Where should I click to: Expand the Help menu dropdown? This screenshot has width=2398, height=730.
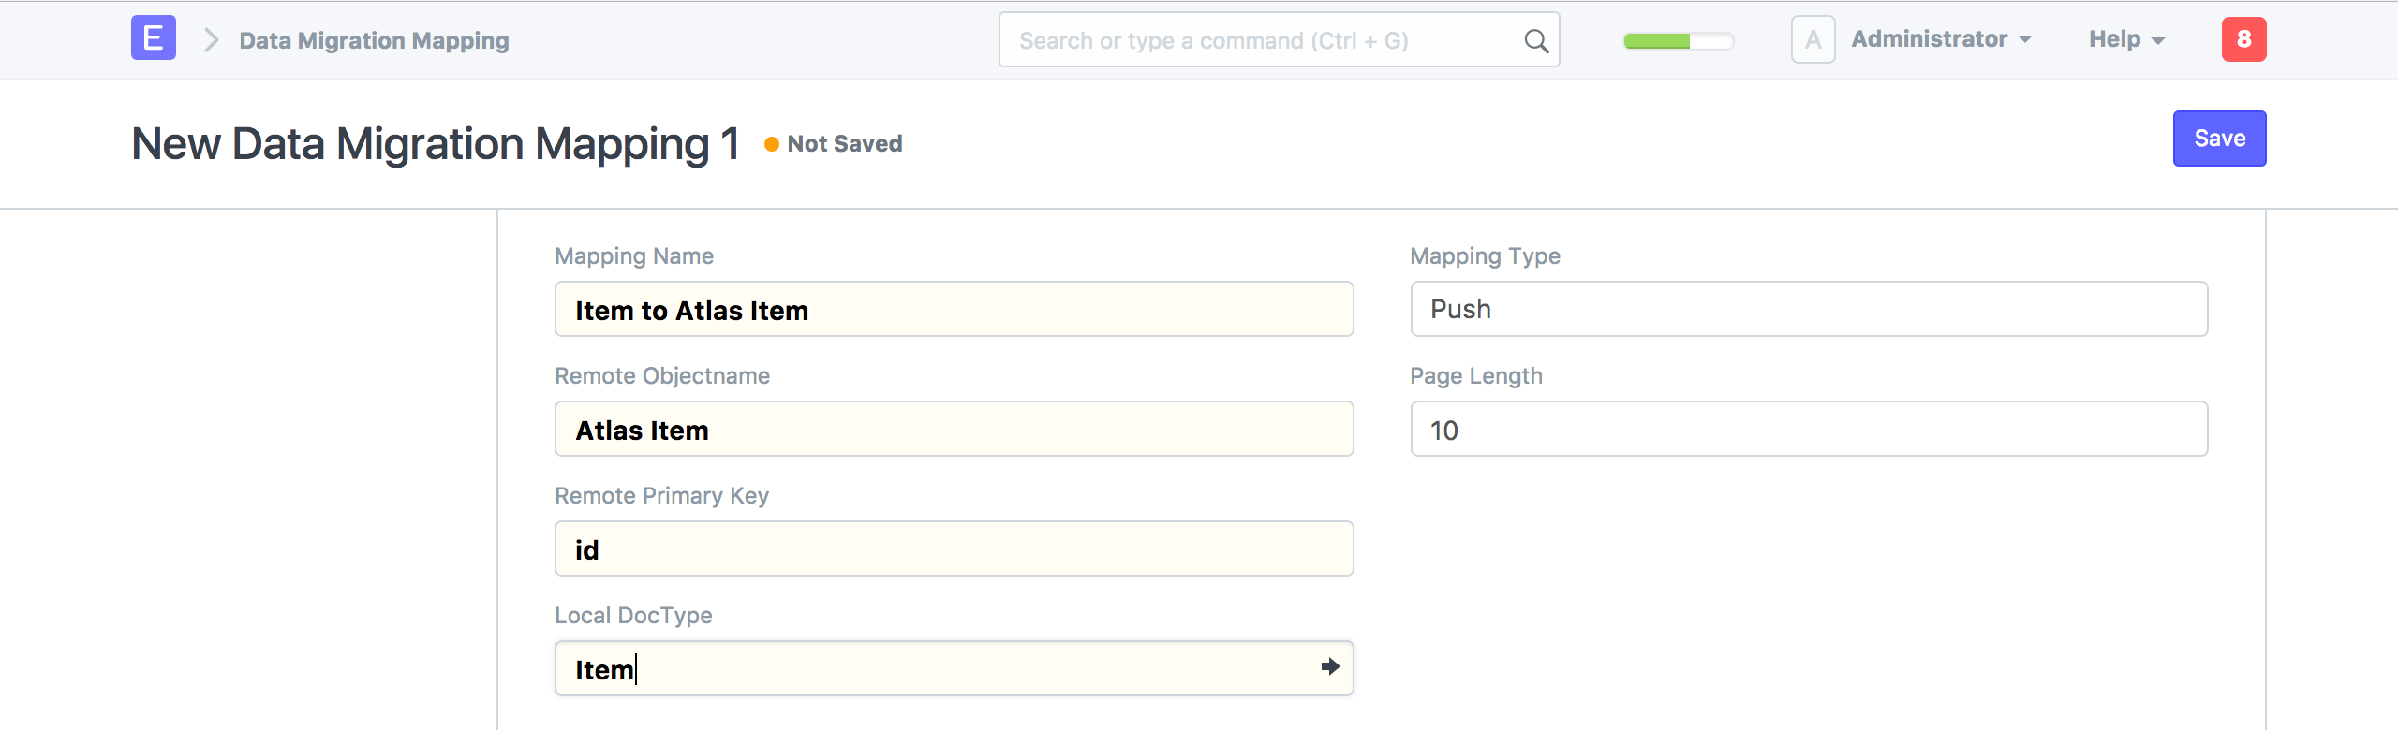coord(2126,39)
